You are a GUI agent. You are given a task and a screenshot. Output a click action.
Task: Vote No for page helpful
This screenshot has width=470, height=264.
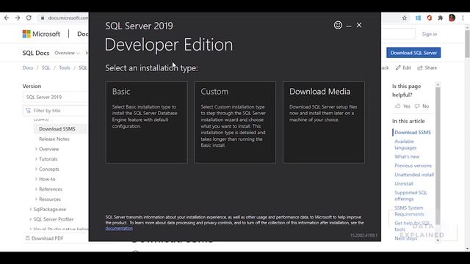(x=422, y=106)
